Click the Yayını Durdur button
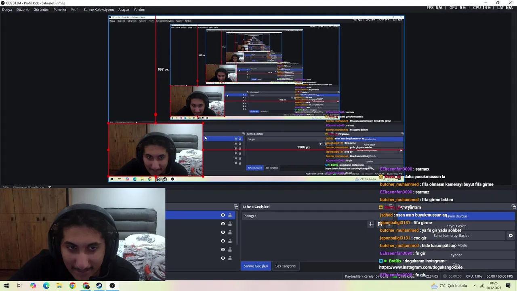Screen dimensions: 517x291 [456, 216]
